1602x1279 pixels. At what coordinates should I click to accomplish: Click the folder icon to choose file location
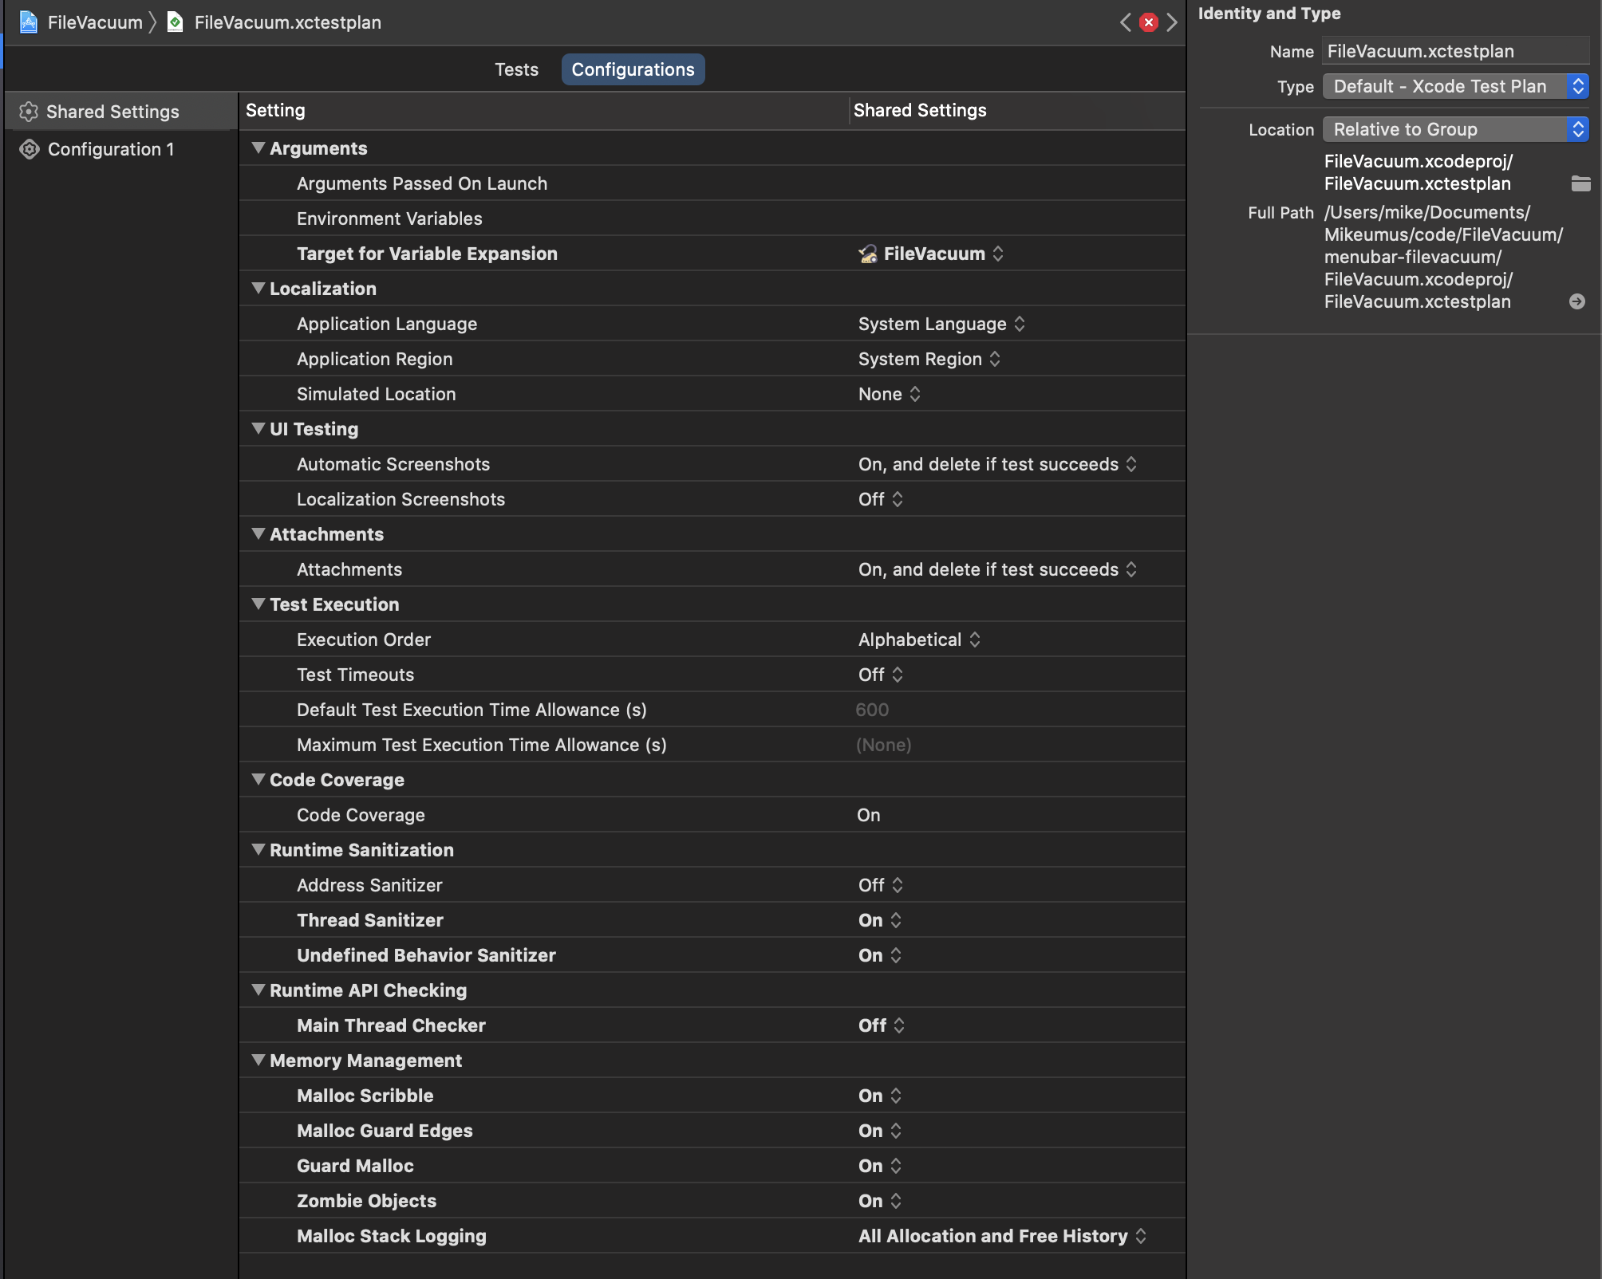tap(1580, 183)
